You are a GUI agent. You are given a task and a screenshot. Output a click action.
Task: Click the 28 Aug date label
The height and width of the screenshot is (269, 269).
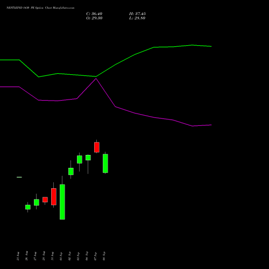[44, 256]
